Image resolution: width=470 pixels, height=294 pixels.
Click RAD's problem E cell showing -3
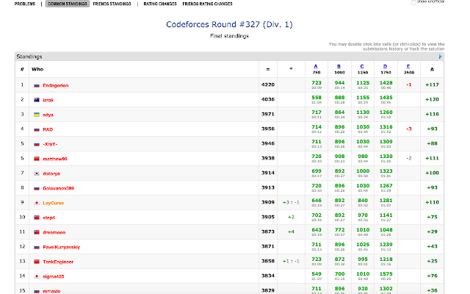click(x=409, y=129)
